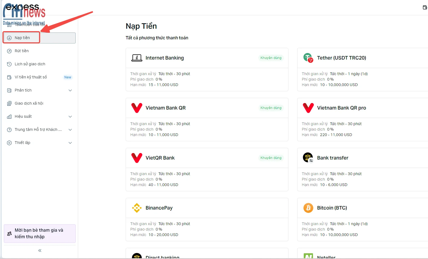
Task: Click the VietQR Bank limit 40 - 11,000 USD
Action: point(163,185)
